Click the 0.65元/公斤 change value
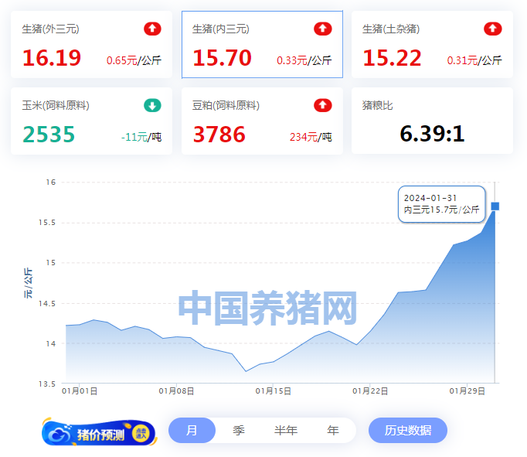Viewport: 527px width, 457px height. (134, 60)
